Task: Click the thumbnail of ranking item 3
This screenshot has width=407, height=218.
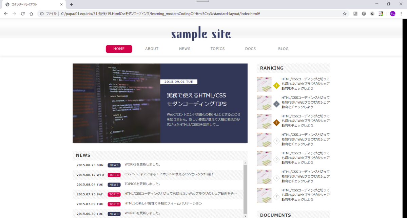Action: tap(264, 121)
